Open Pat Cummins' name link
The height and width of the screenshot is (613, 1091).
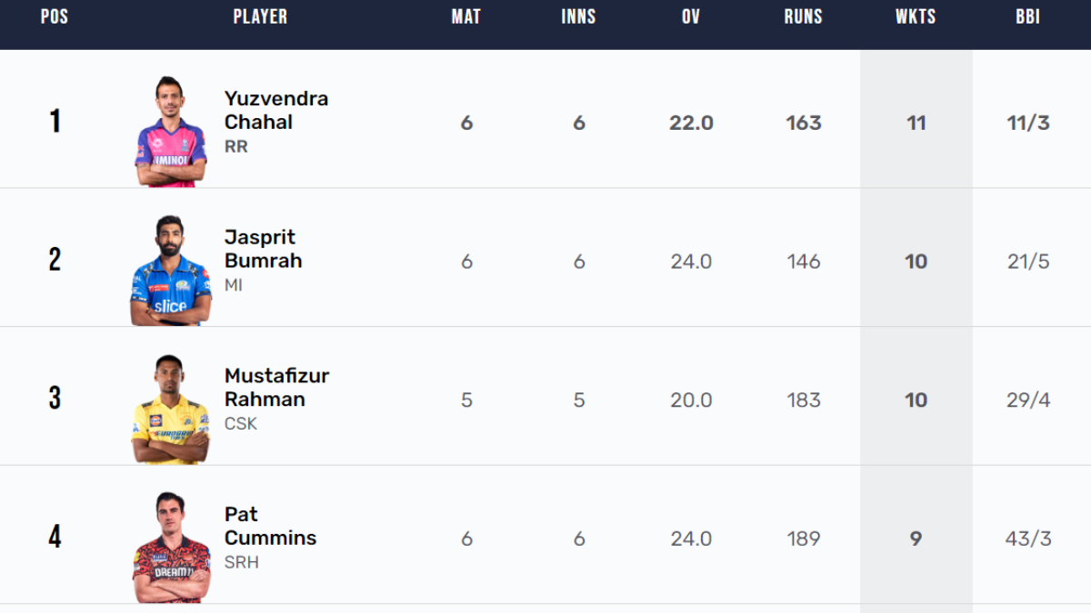click(270, 526)
